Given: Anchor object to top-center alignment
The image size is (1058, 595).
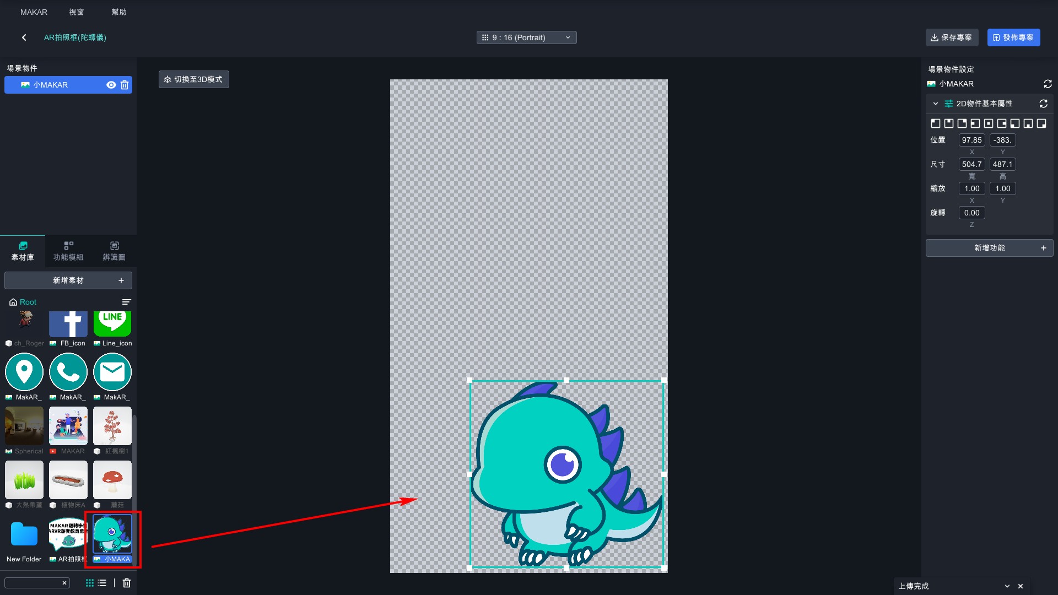Looking at the screenshot, I should (948, 123).
